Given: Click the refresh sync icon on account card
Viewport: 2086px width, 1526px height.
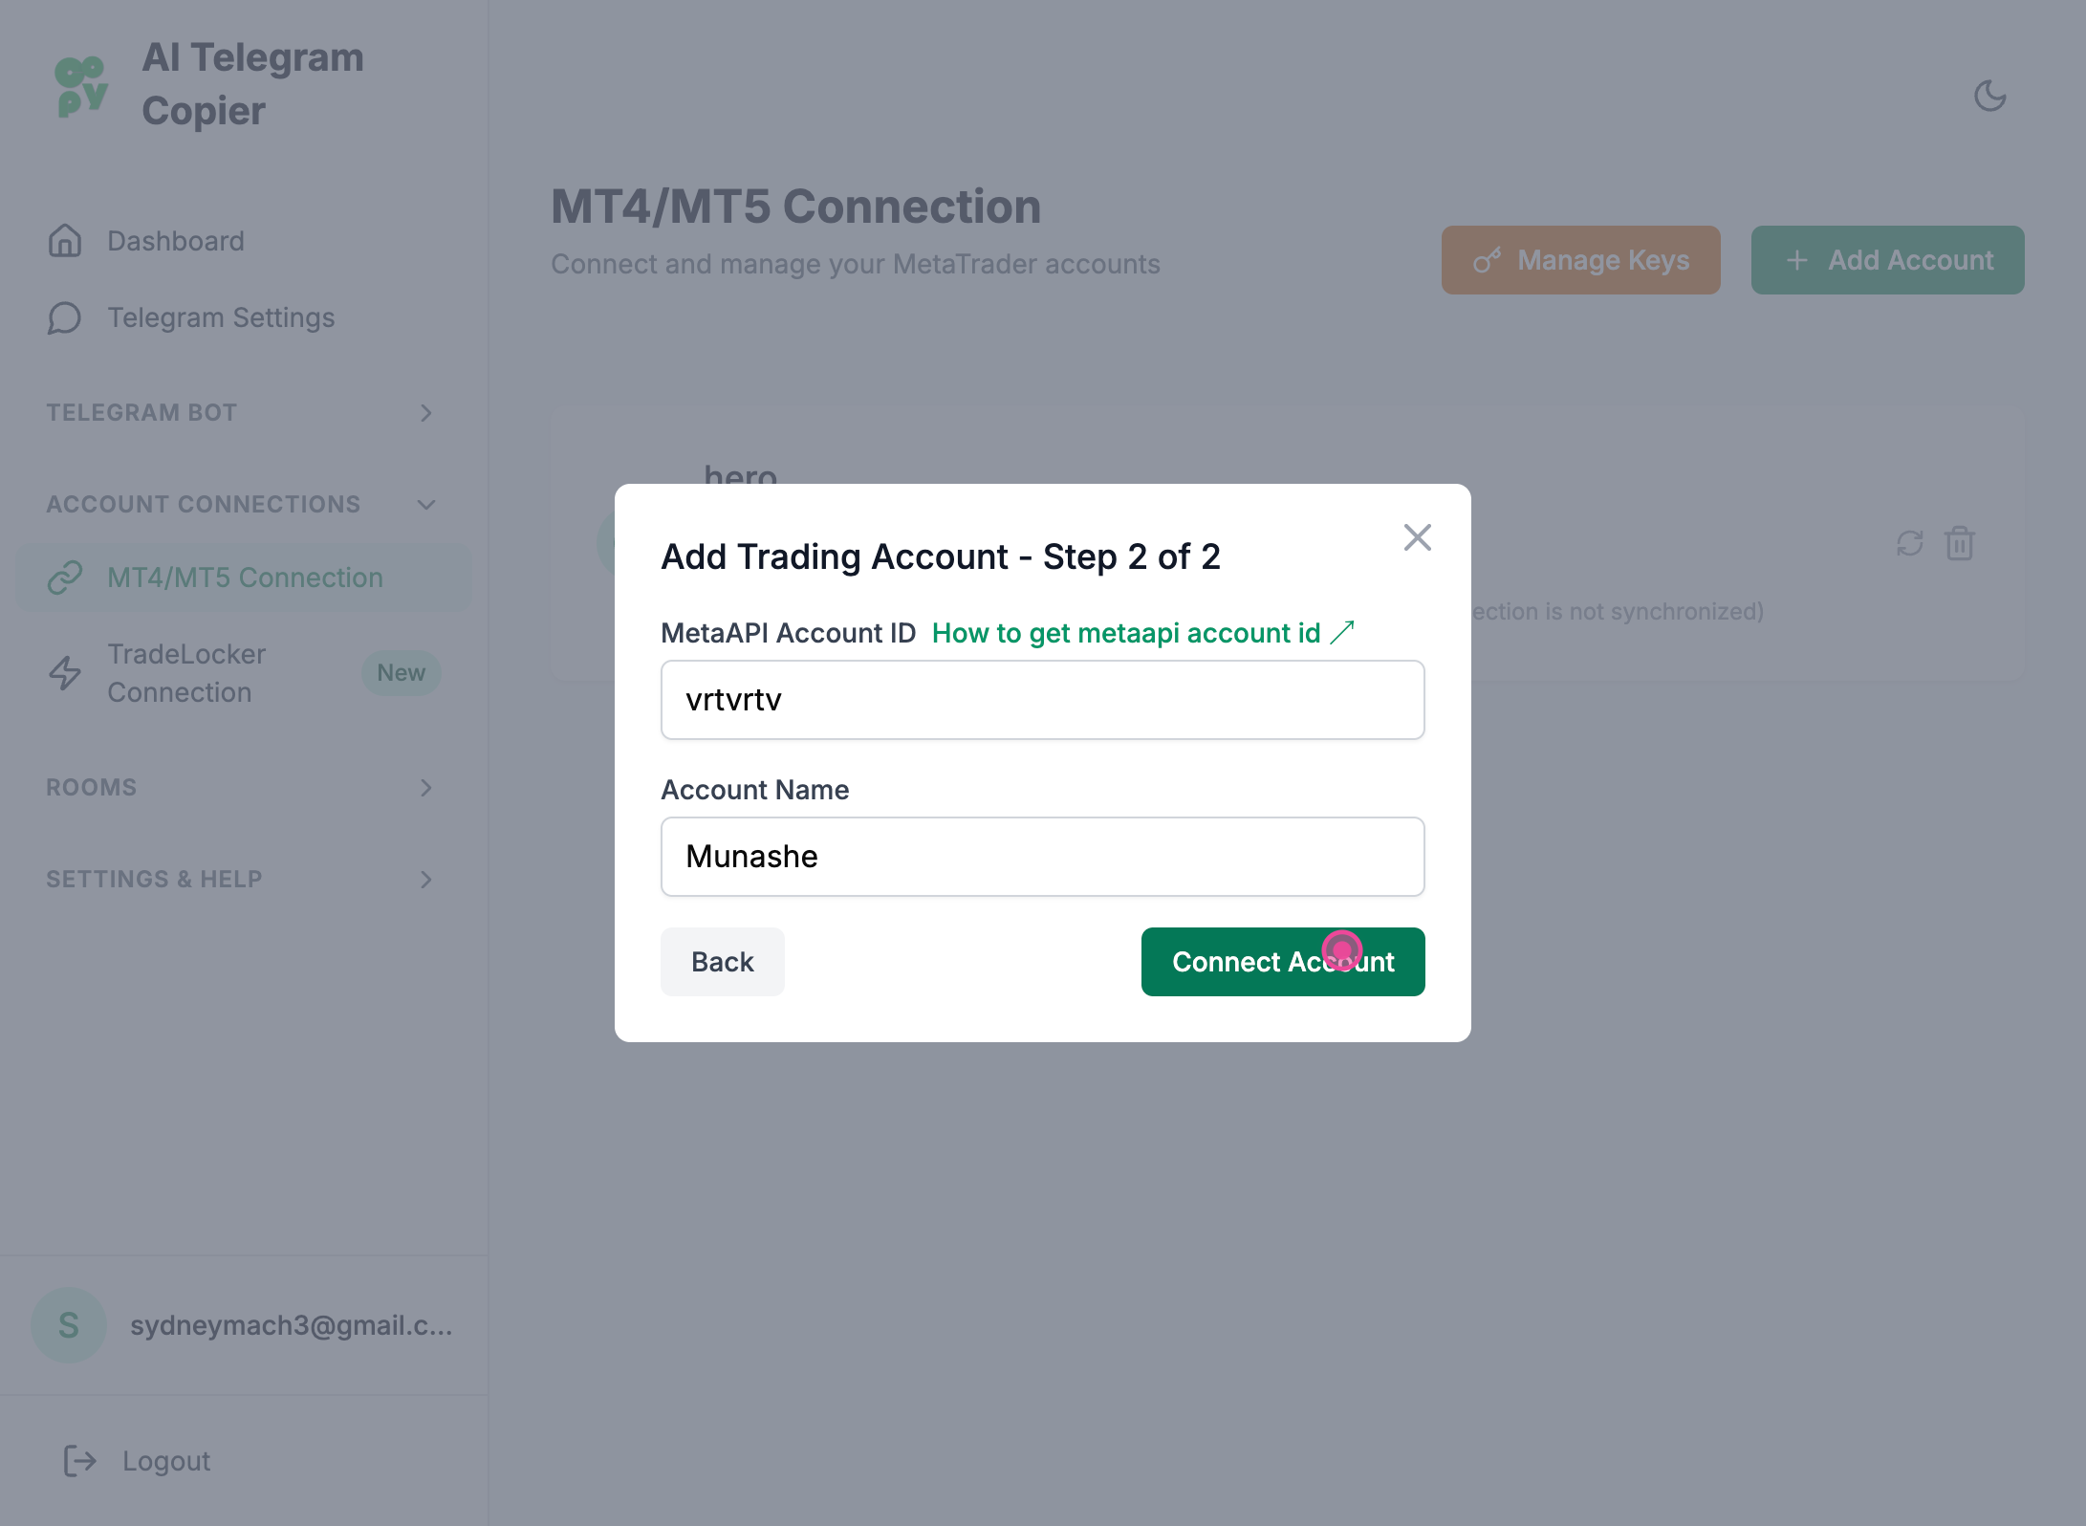Looking at the screenshot, I should pos(1909,543).
